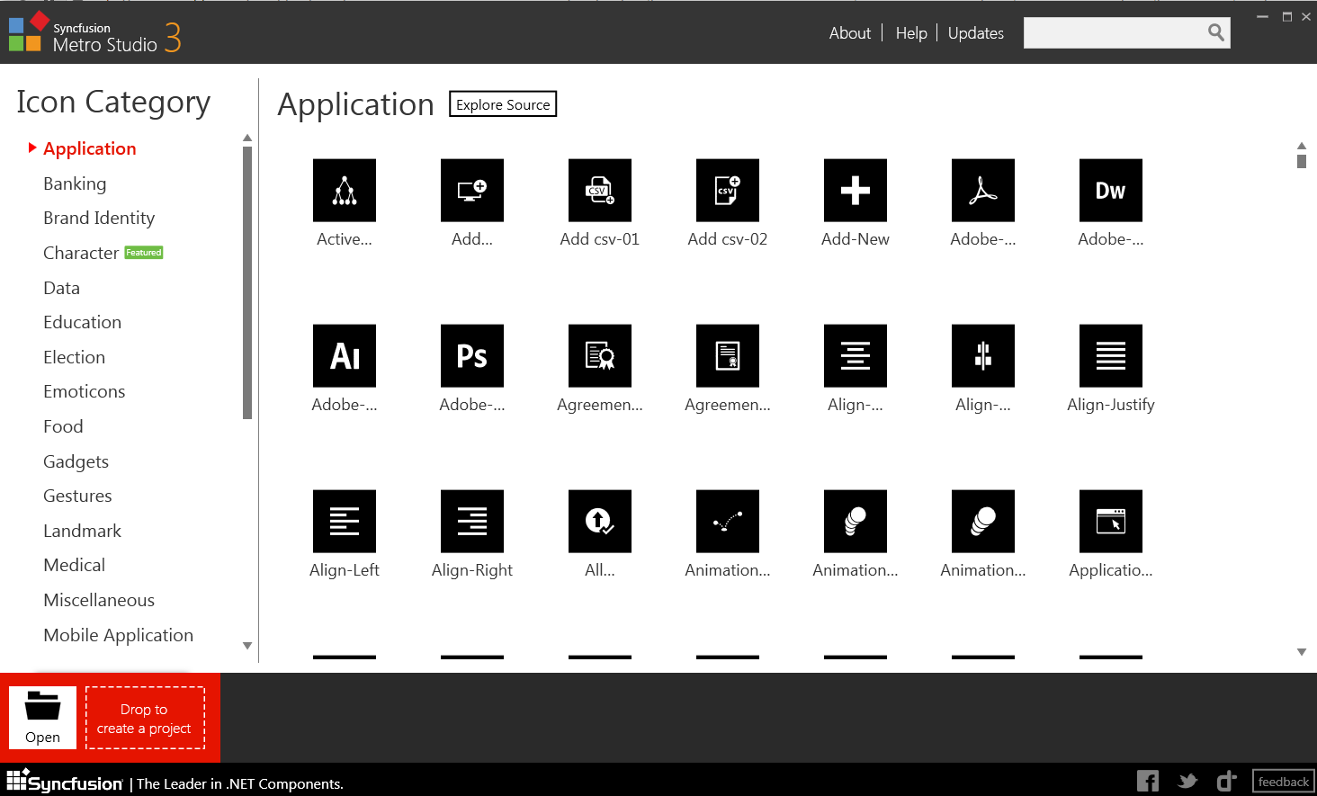Viewport: 1317px width, 796px height.
Task: Click category list scroll-down arrow
Action: point(247,646)
